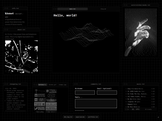Screen dimensions: 162x121
Task: Open dev_log.txt from the bottom dock
Action: pos(68,117)
